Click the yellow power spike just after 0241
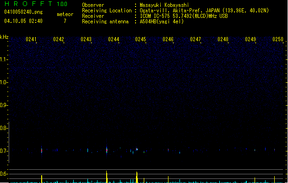The height and width of the screenshot is (183, 288). click(x=42, y=179)
